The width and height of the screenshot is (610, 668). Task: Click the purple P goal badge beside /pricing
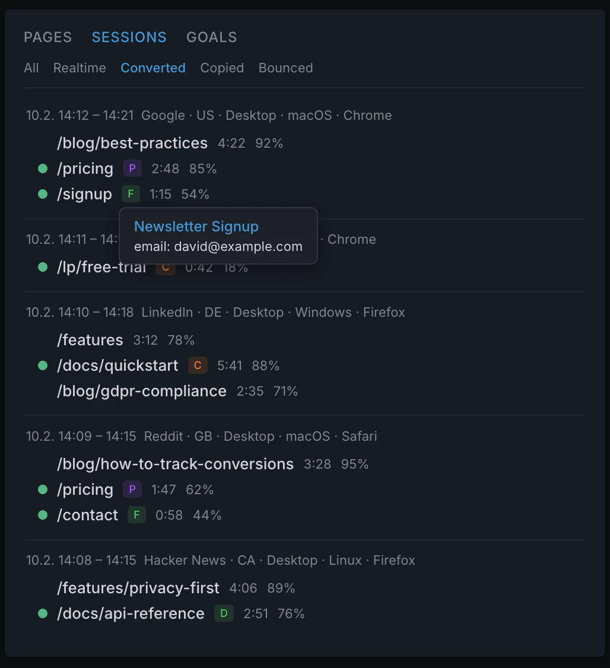132,168
